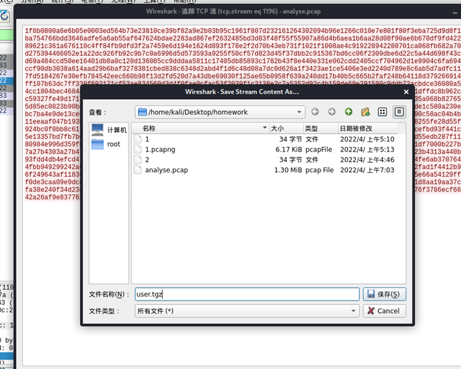
Task: Switch to detail list view mode
Action: click(399, 112)
